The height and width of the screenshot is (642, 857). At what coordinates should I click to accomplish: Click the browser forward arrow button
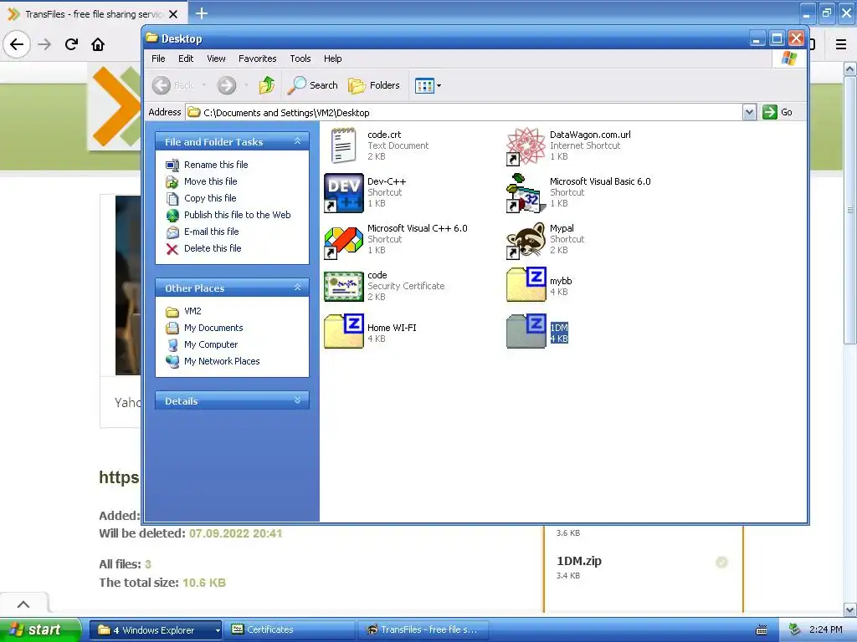point(44,44)
